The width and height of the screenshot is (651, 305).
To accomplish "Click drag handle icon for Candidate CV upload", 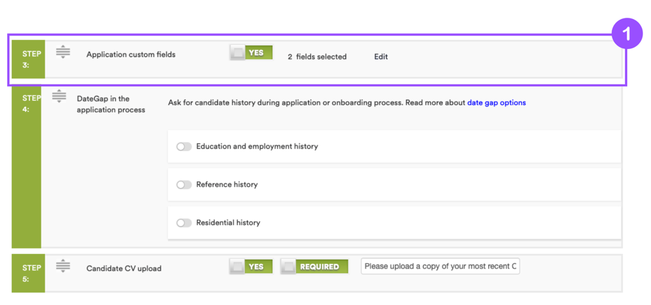I will point(63,266).
